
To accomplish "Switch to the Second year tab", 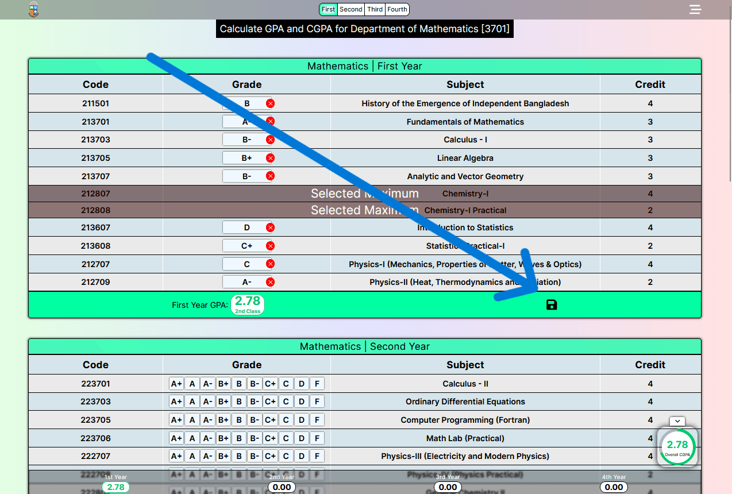I will pos(350,9).
